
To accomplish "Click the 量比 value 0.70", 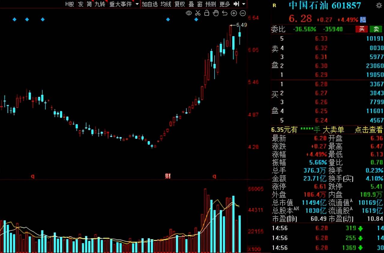I will [377, 163].
